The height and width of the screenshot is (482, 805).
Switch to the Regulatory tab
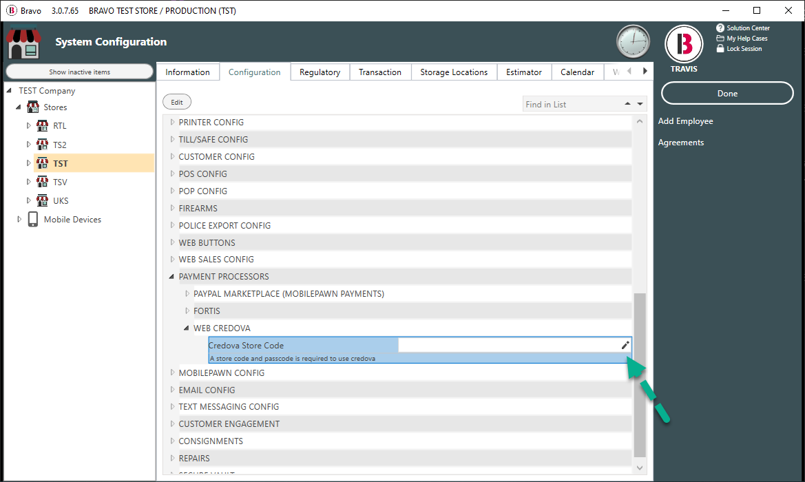(x=320, y=72)
